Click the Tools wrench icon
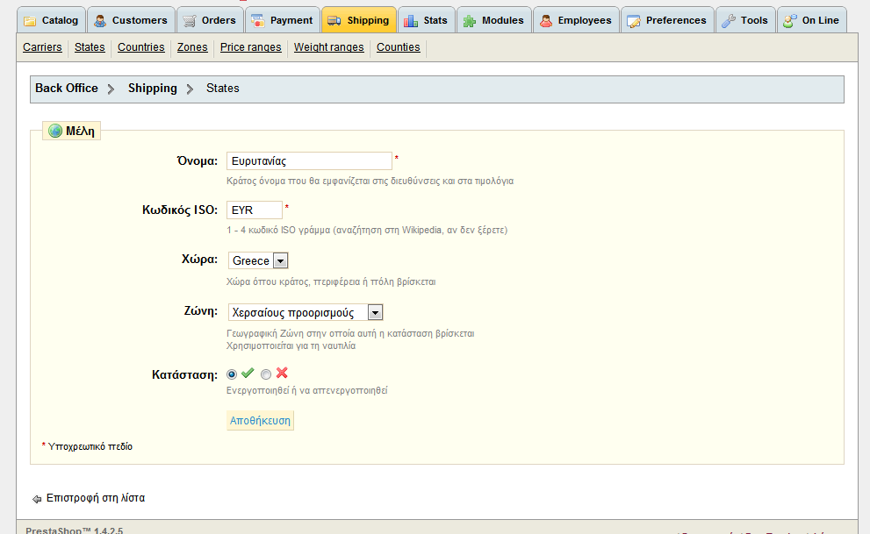 pos(729,21)
